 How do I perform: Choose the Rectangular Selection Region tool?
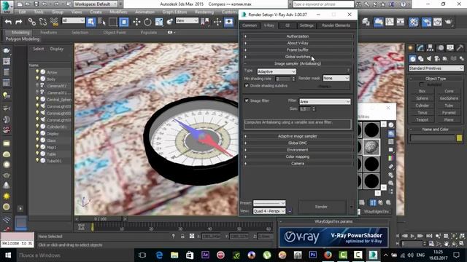pos(113,22)
